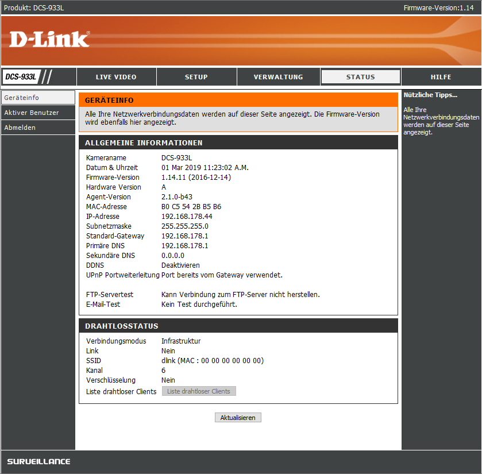Click the subnet mask 255.255.255.0
The height and width of the screenshot is (474, 482).
185,226
